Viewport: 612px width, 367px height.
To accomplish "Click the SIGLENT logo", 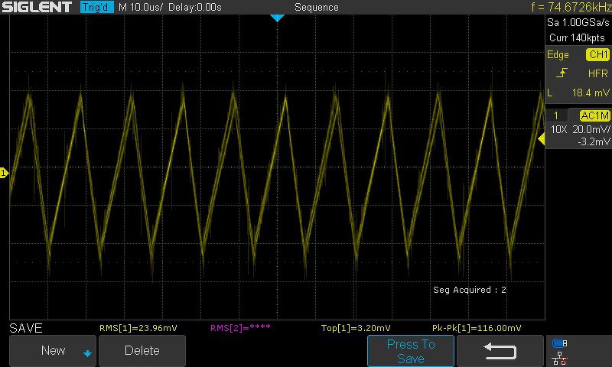I will [x=37, y=7].
